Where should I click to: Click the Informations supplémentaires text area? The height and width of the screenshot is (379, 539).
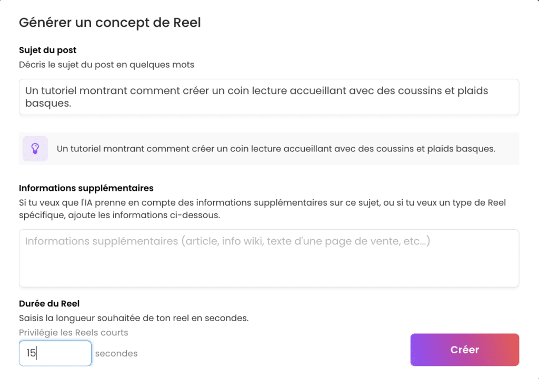pyautogui.click(x=268, y=263)
